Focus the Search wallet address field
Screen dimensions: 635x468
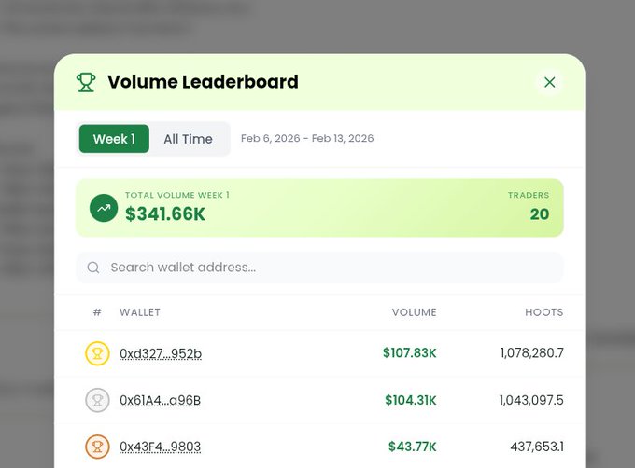(327, 268)
